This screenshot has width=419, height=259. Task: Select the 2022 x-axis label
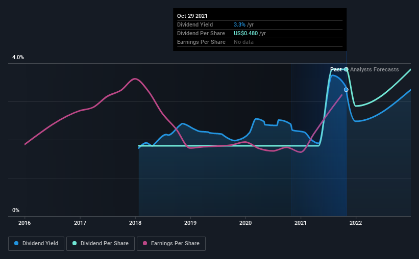pyautogui.click(x=356, y=223)
